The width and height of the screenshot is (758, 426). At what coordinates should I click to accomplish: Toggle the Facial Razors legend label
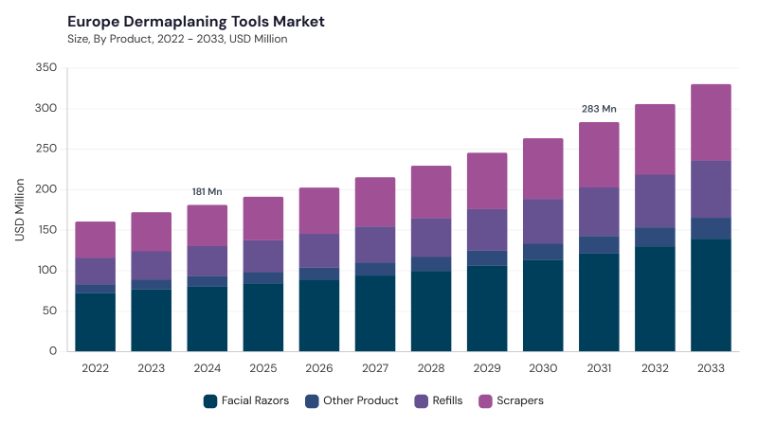(x=255, y=400)
